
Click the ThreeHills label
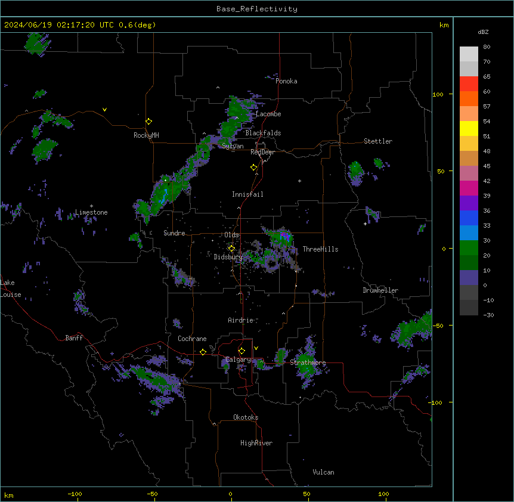pos(320,249)
